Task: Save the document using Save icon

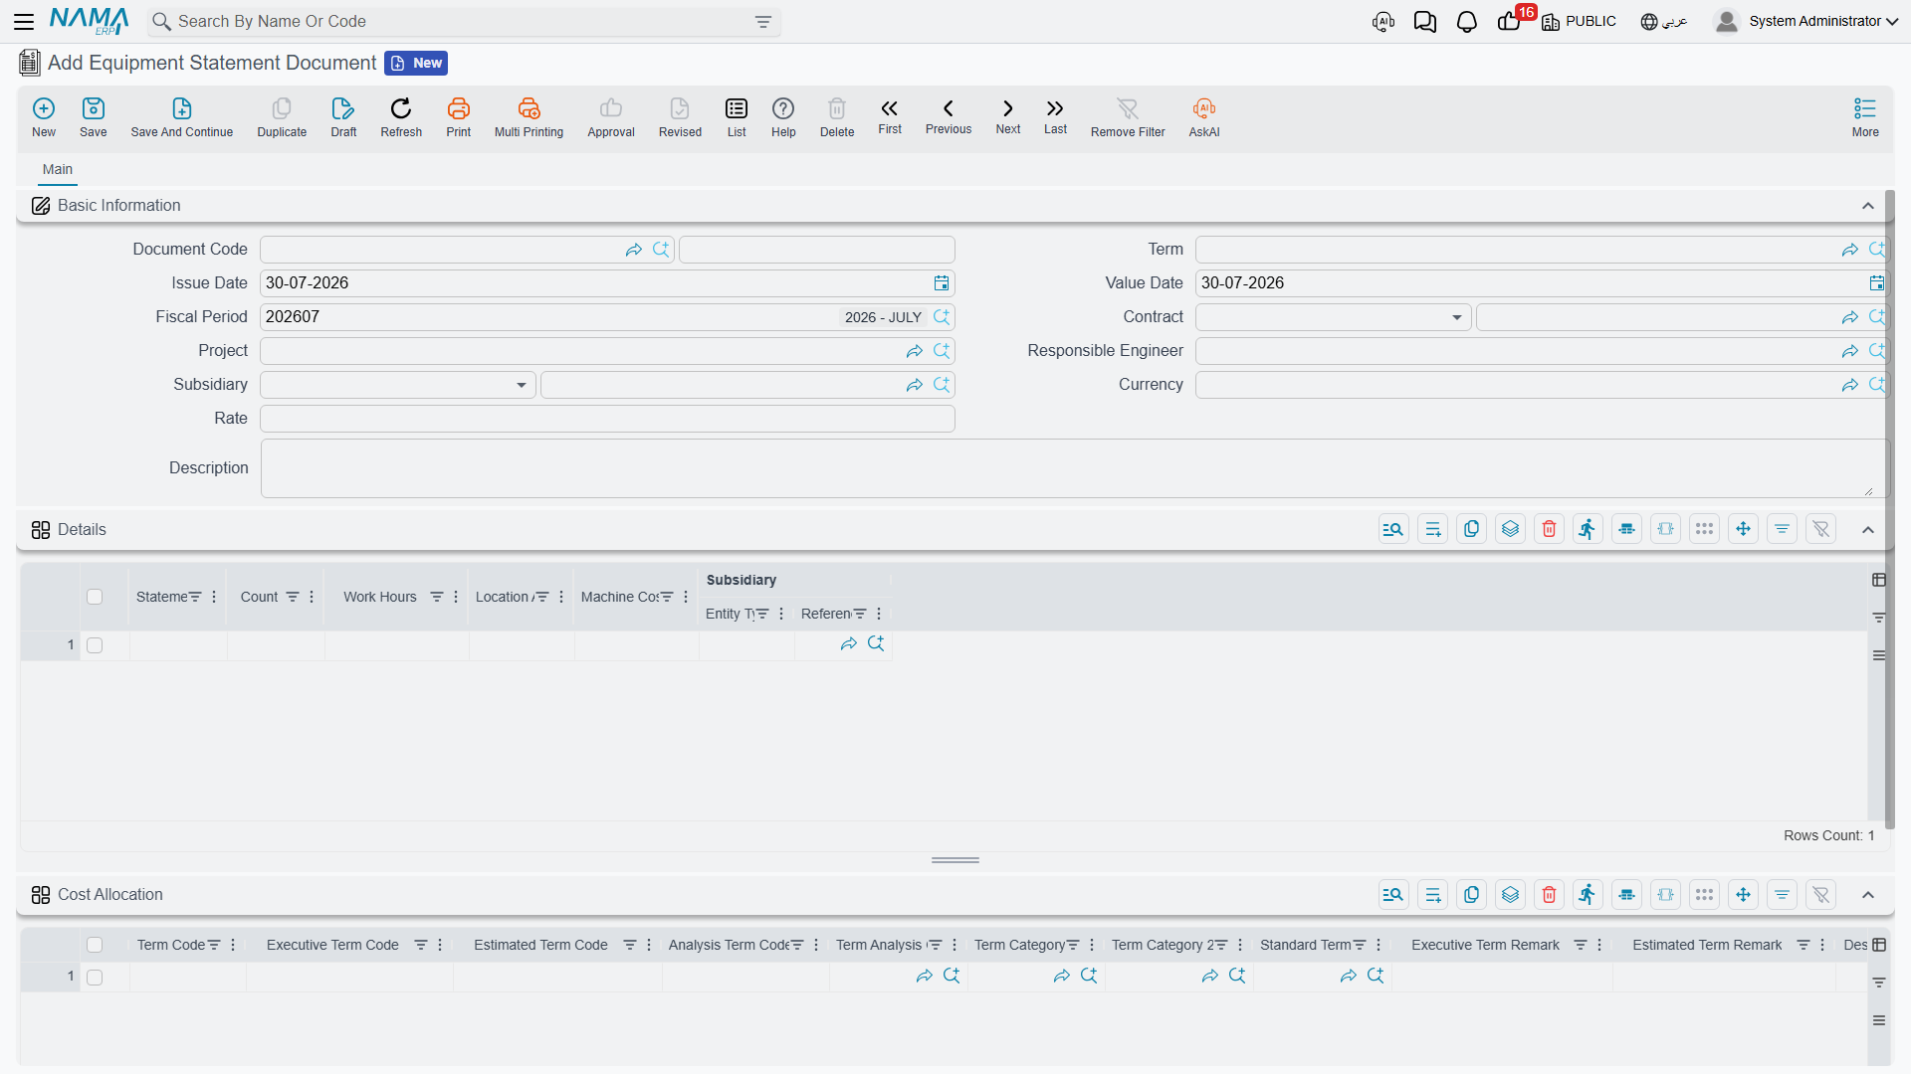Action: [94, 116]
